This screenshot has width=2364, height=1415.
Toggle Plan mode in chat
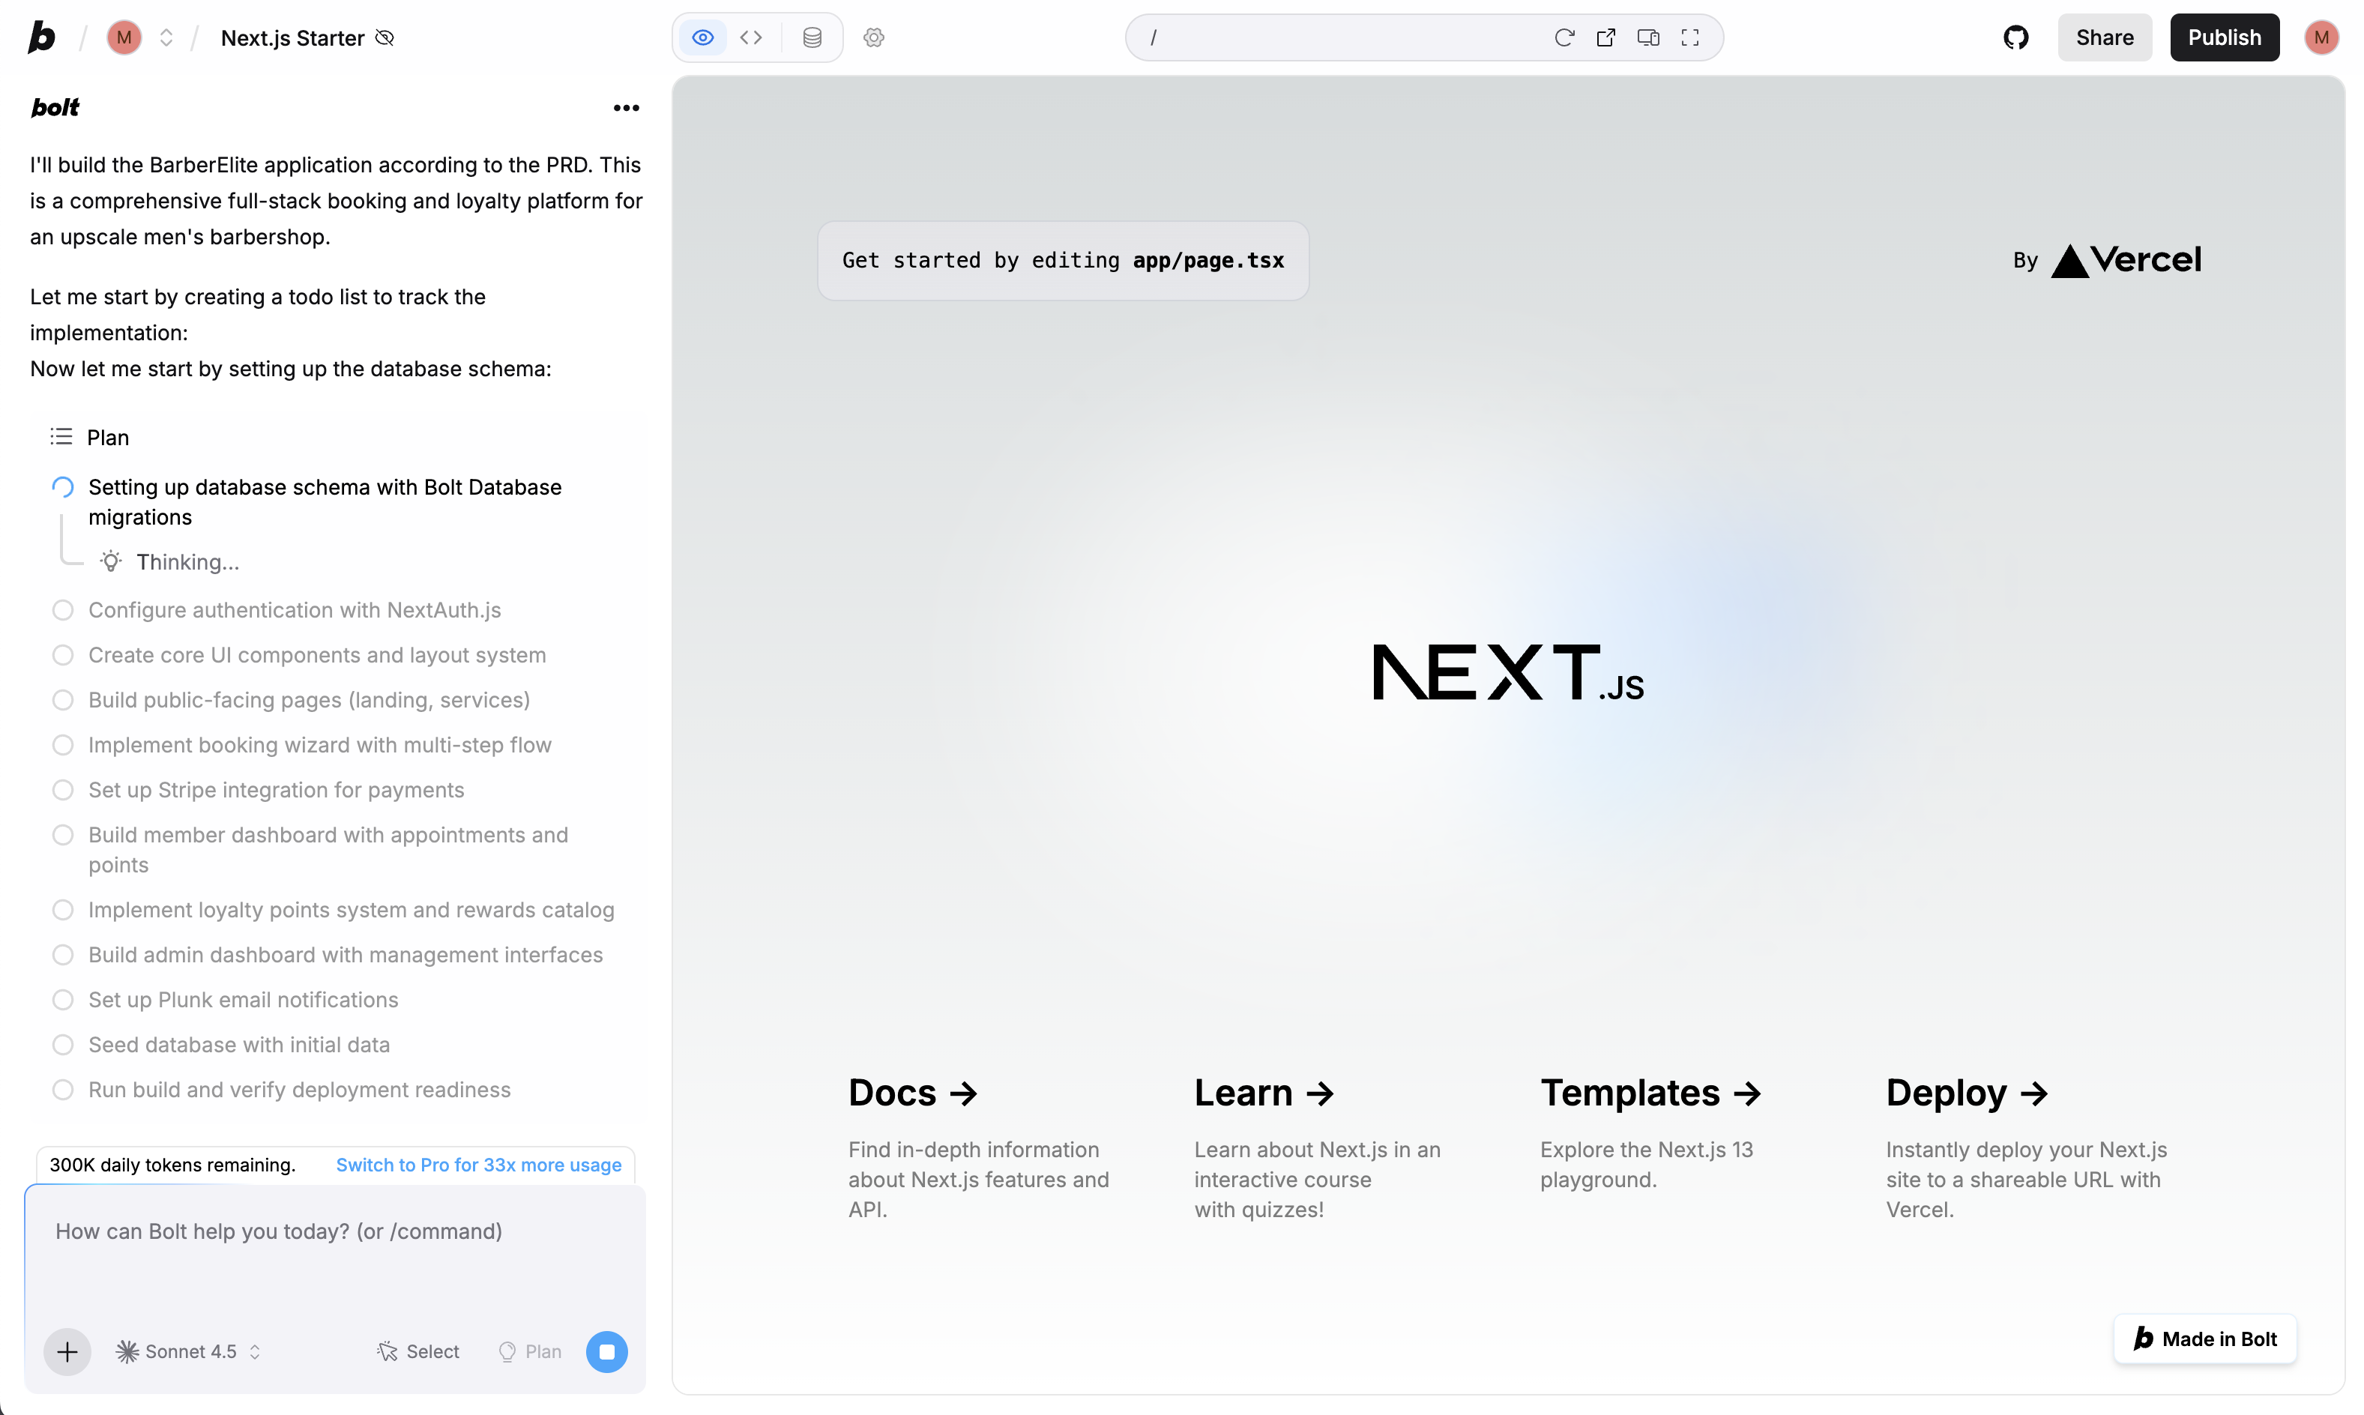coord(530,1351)
